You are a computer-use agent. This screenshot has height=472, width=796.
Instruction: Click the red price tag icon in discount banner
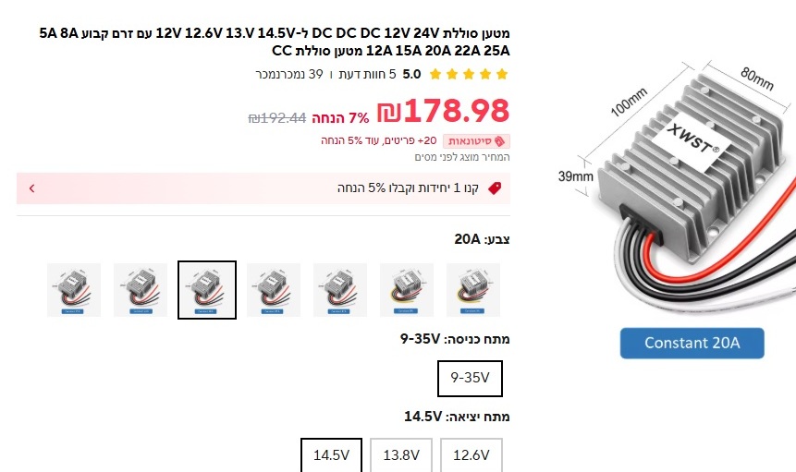(x=495, y=188)
